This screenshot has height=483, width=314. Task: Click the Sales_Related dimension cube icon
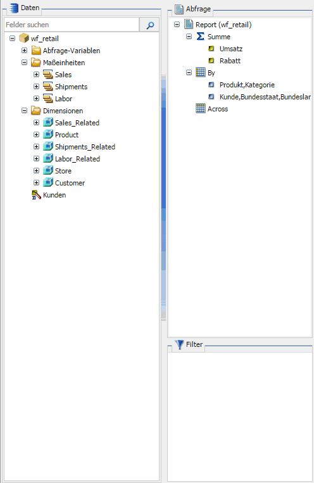click(48, 122)
